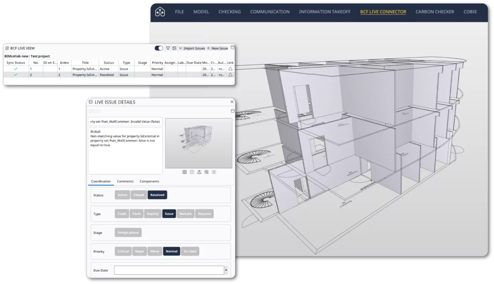Set the priority to Critical

[123, 251]
